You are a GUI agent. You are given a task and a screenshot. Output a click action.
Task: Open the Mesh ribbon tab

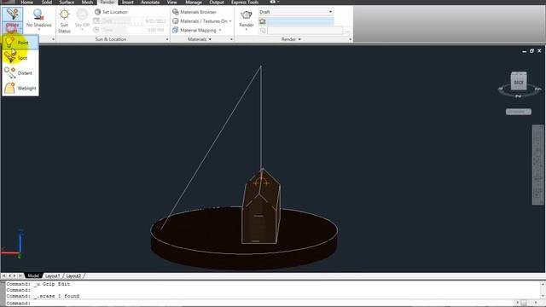point(87,2)
